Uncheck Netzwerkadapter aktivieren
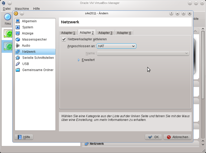 (64, 39)
